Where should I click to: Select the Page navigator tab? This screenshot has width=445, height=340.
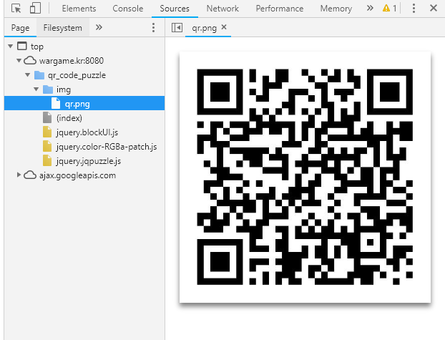pos(20,28)
